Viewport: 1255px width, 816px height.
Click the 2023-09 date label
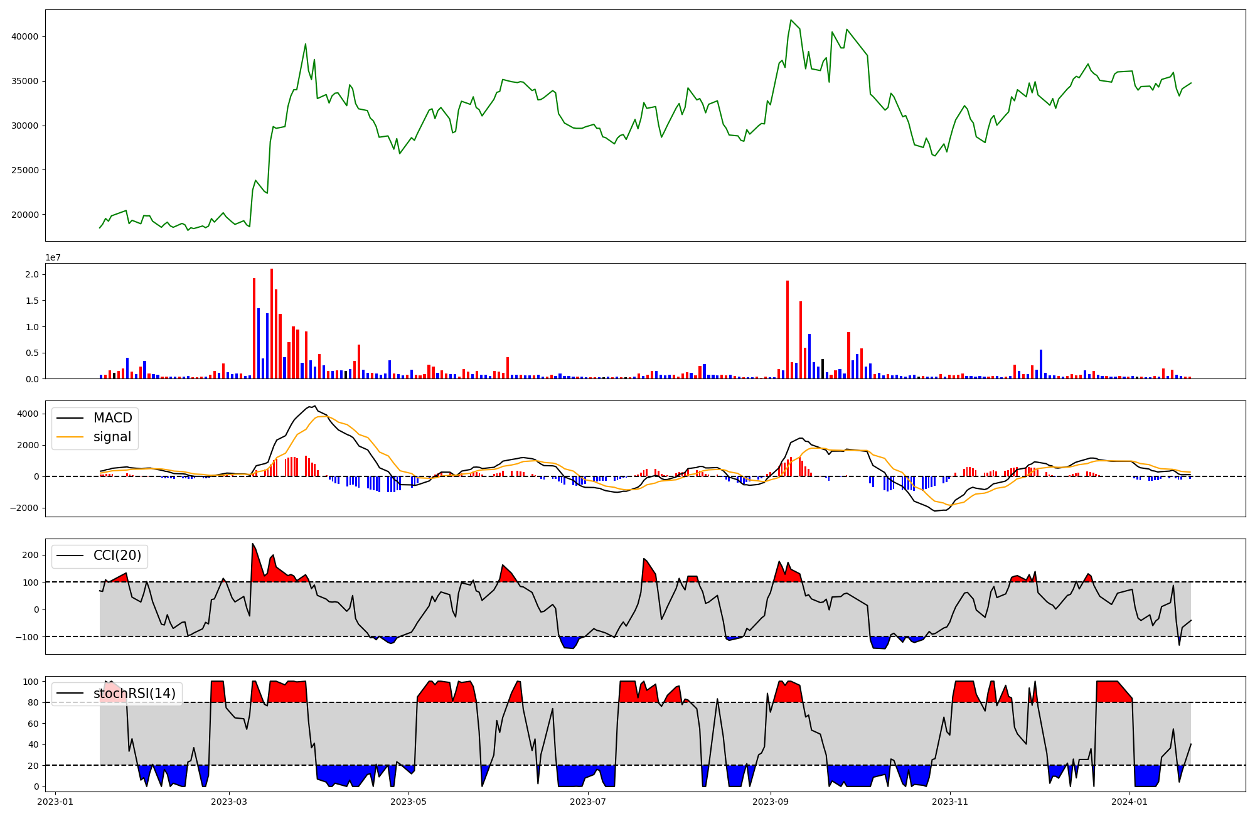pos(771,802)
